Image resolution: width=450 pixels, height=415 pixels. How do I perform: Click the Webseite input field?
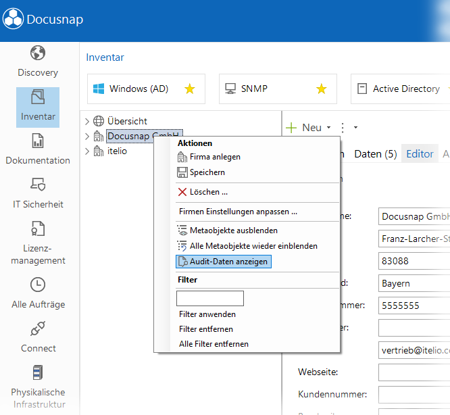[x=414, y=372]
